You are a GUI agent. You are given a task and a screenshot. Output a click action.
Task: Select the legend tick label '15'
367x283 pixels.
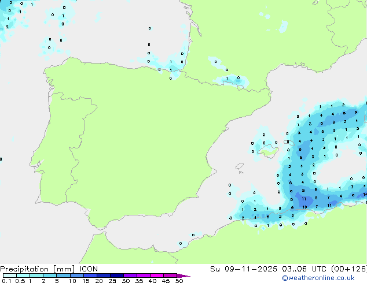[86, 281]
